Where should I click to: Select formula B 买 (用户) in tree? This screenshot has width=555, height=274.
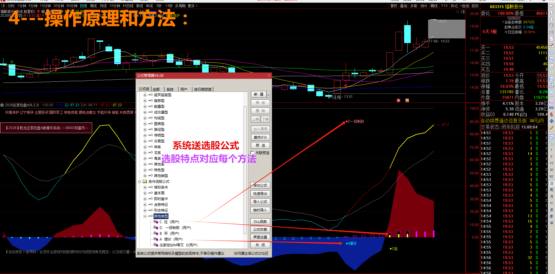tap(169, 234)
